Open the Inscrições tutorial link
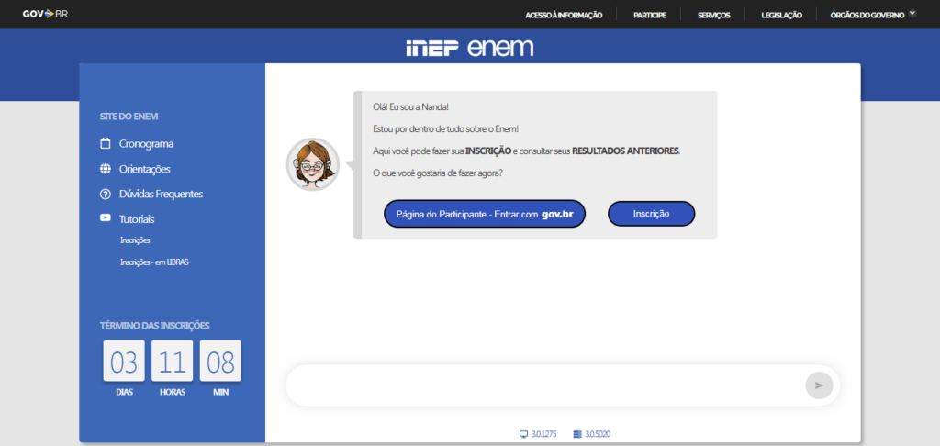 click(135, 240)
